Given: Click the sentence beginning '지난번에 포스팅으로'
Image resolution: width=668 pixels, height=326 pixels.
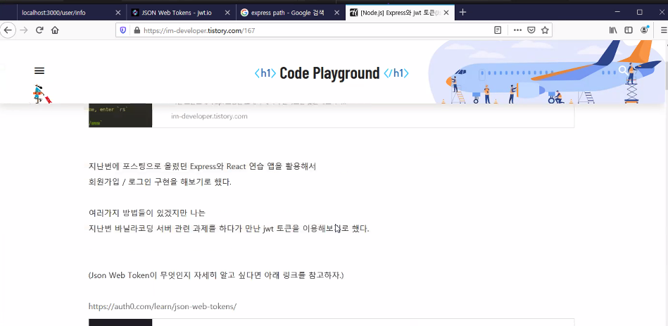Looking at the screenshot, I should point(202,166).
